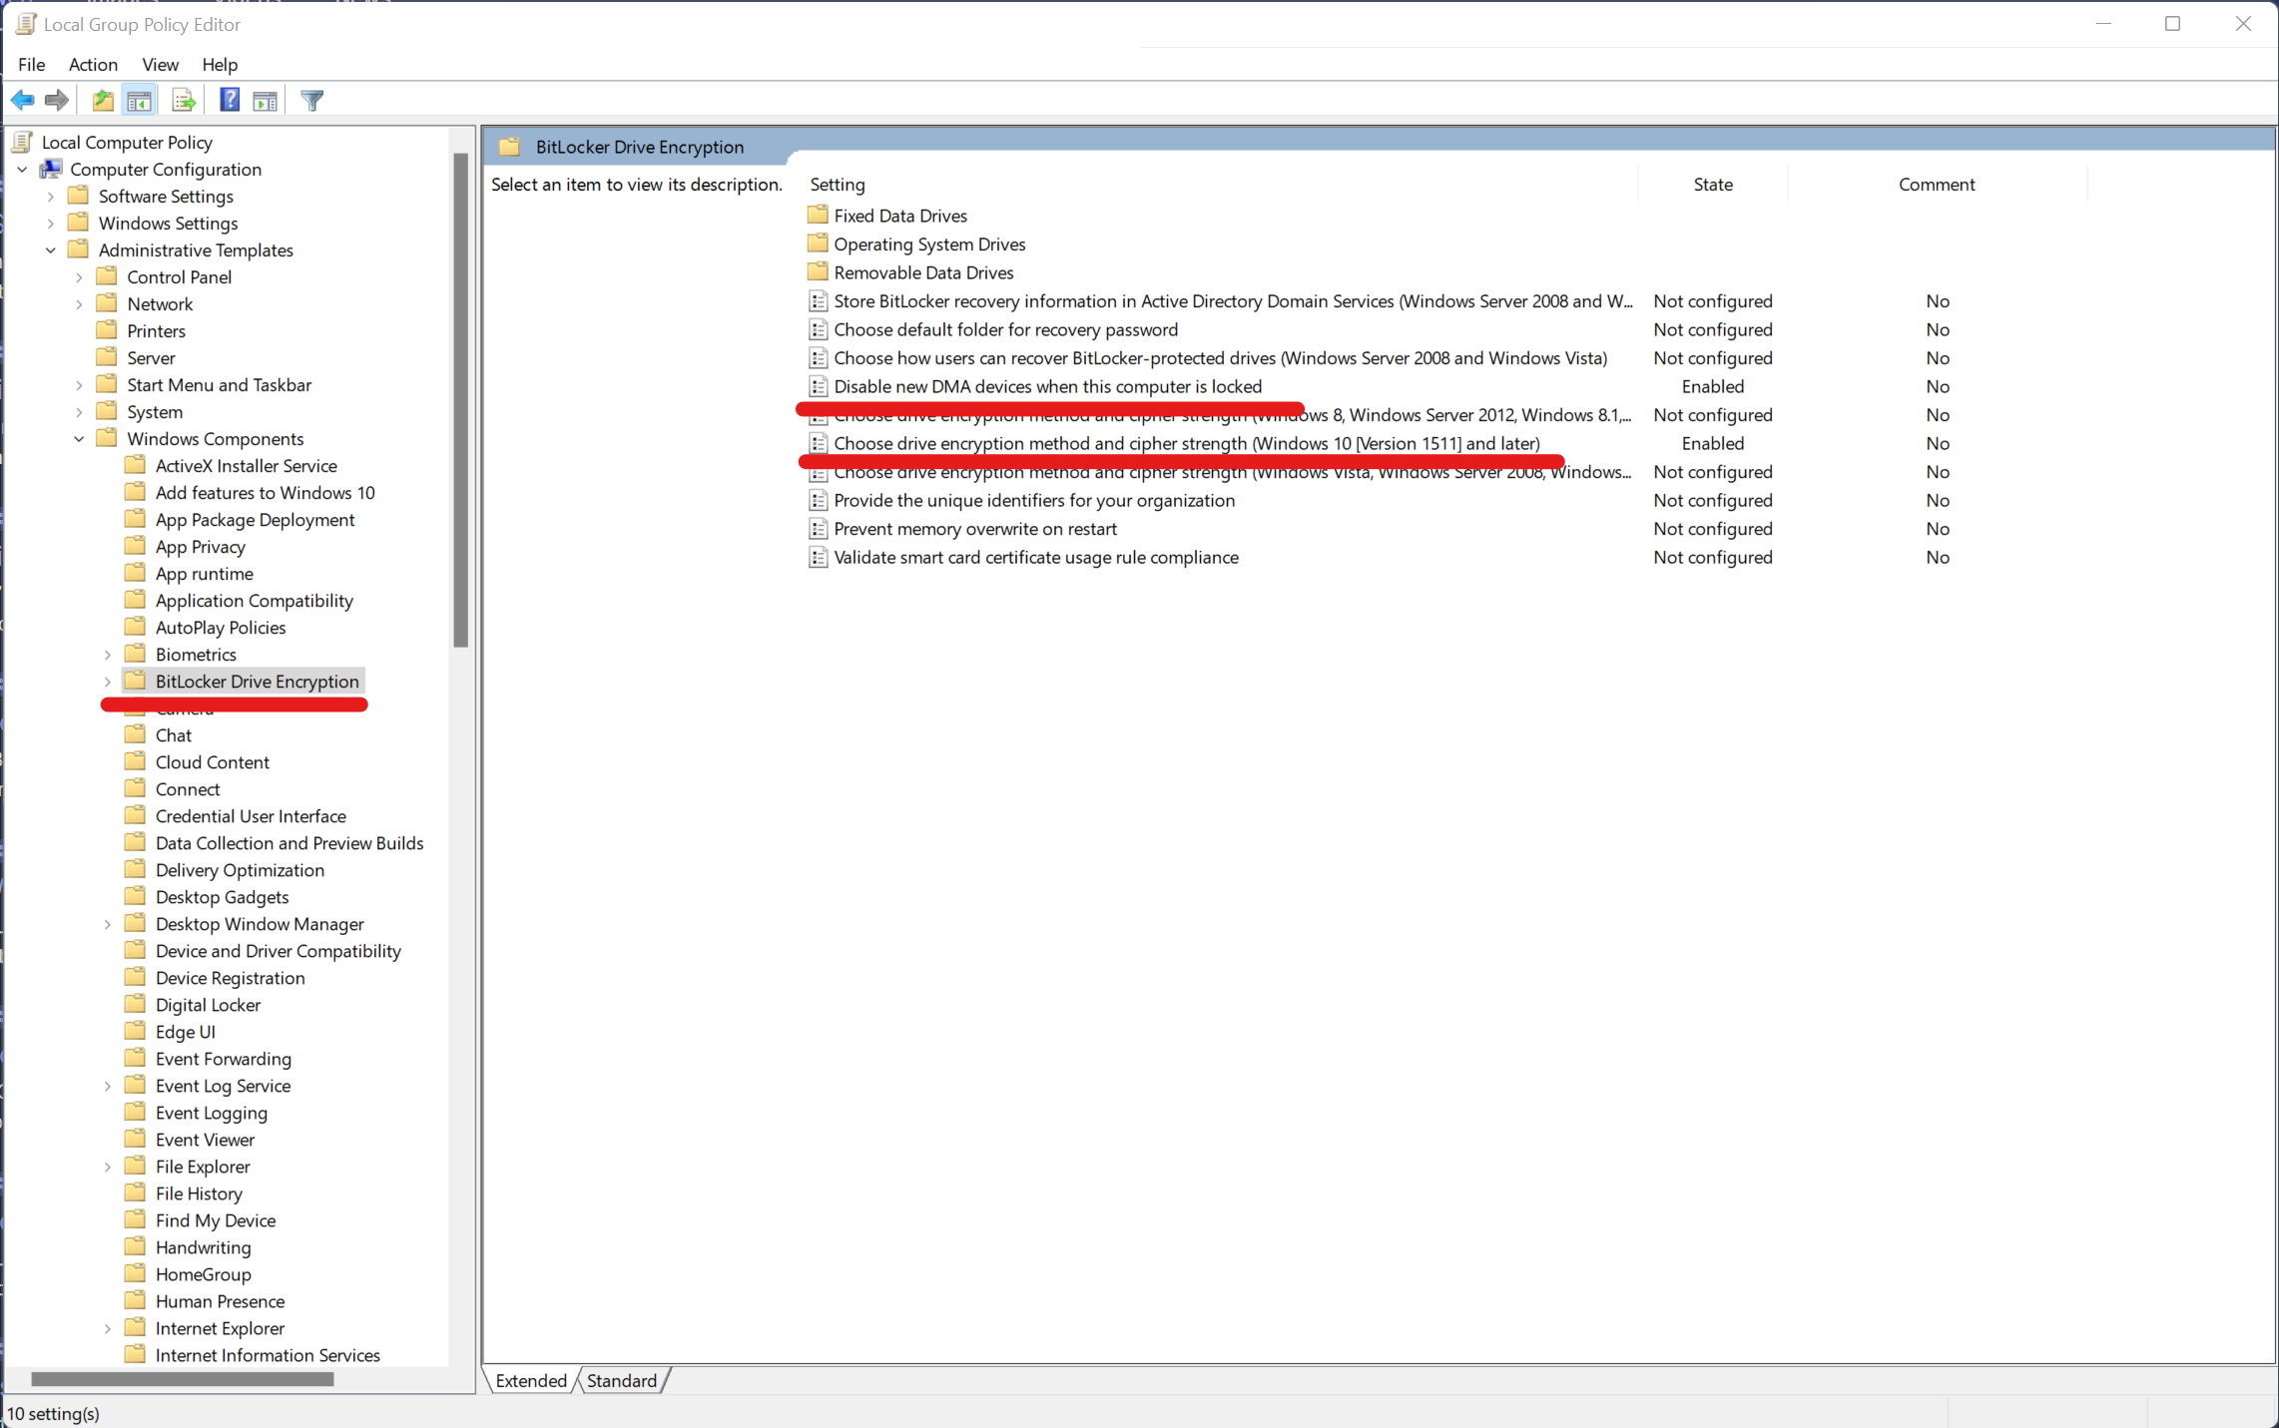Click the Back arrow toolbar icon
The image size is (2279, 1428).
coord(23,100)
